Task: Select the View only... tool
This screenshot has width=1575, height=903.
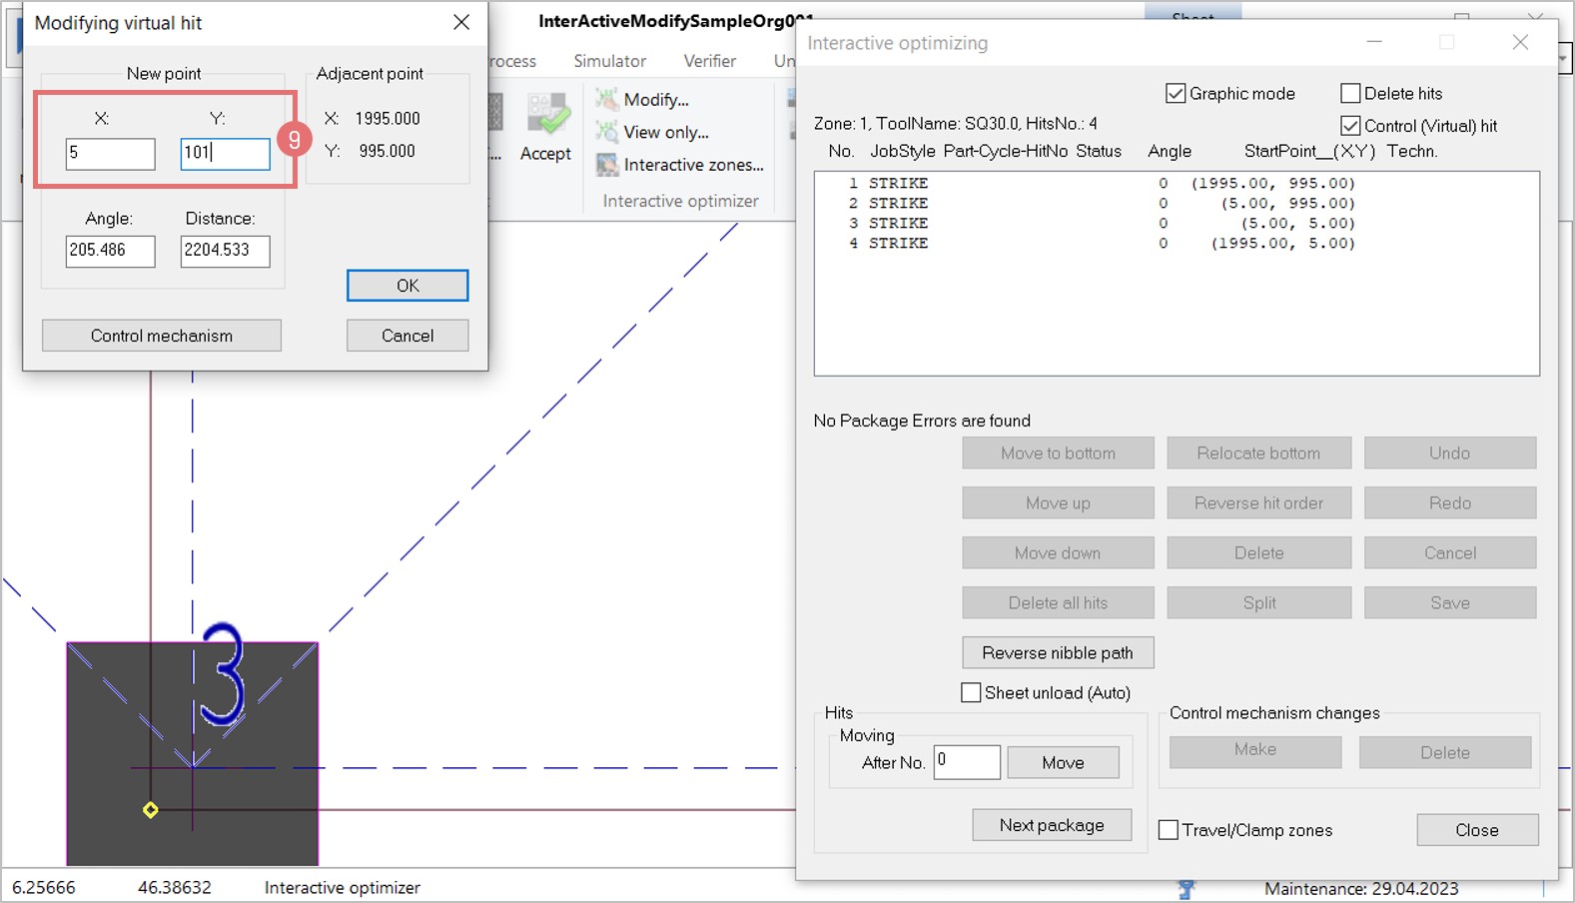Action: click(x=664, y=133)
